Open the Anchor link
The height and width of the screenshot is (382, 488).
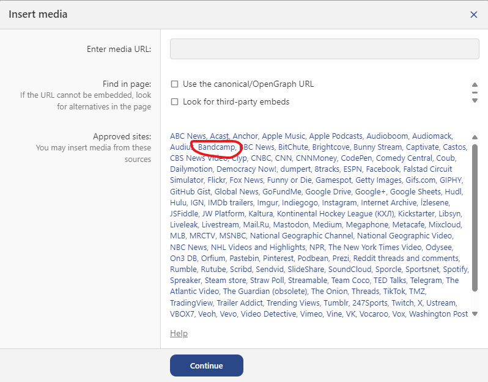[245, 136]
